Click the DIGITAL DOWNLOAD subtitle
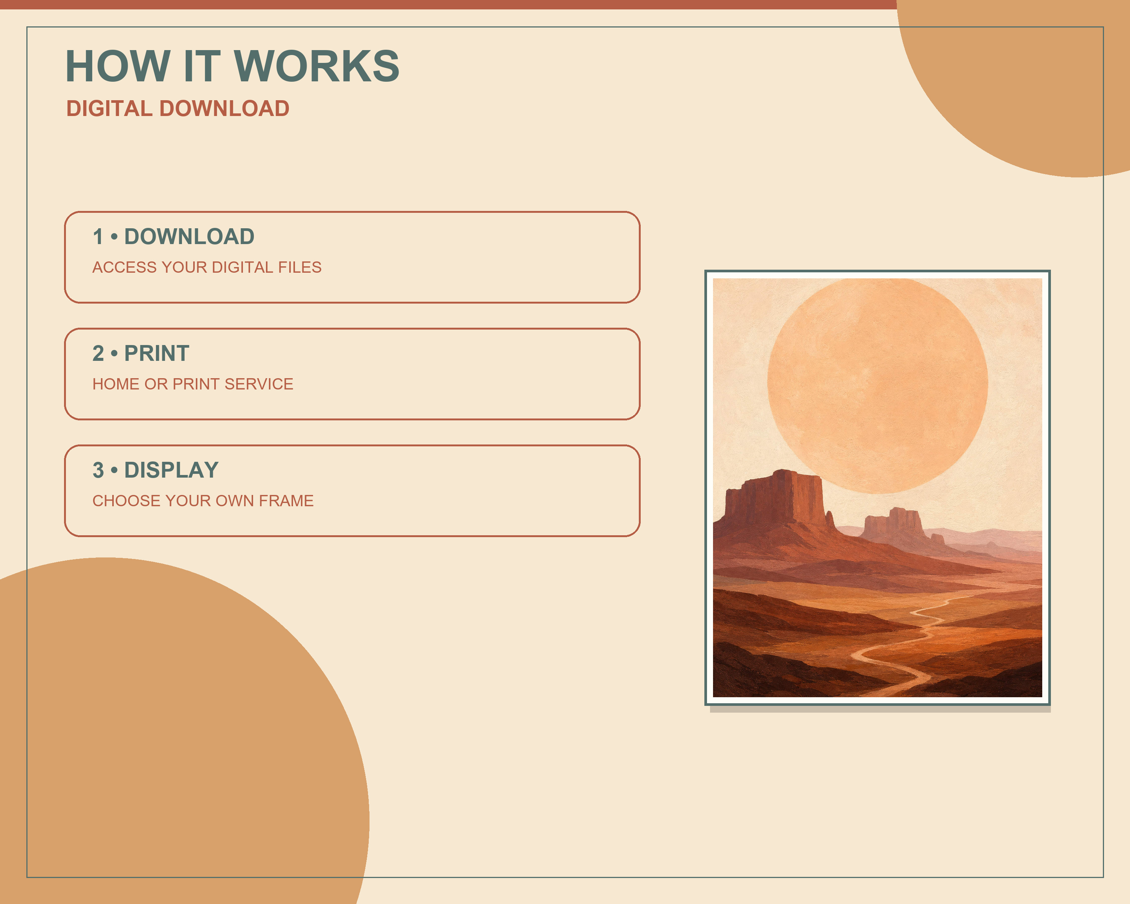Screen dimensions: 1130x904 pyautogui.click(x=178, y=108)
